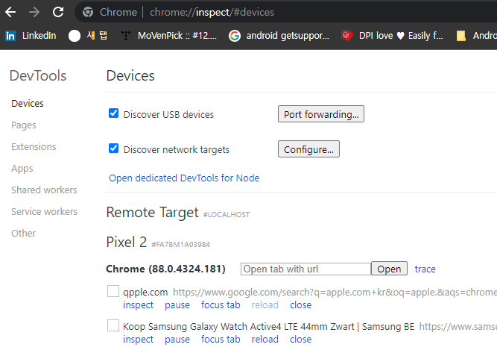Click the Open tab with url field
Screen dimensions: 497x353
[306, 269]
